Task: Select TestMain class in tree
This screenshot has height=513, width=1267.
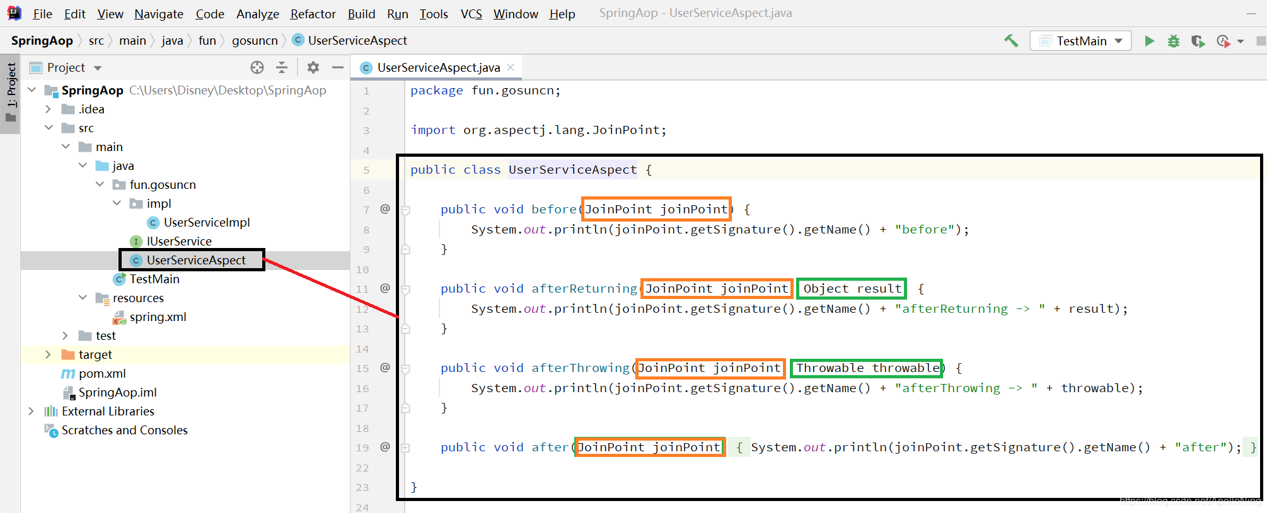Action: tap(146, 279)
